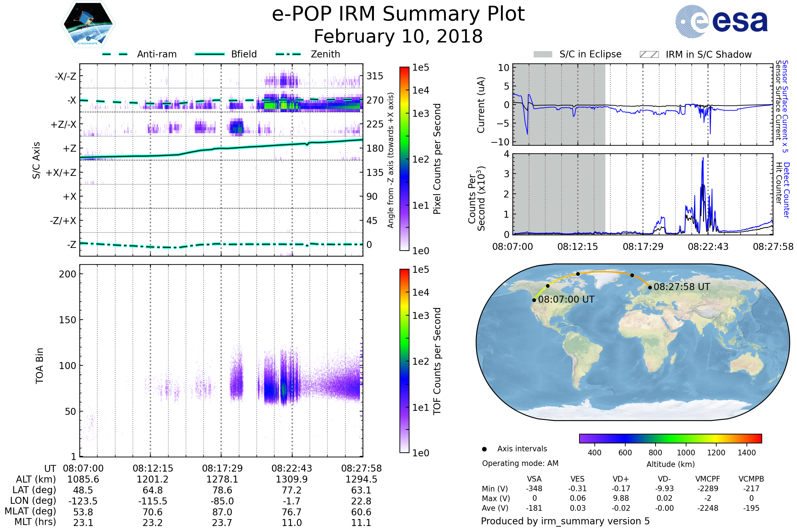
Task: Click the Altitude (km) horizontal colorbar
Action: (670, 438)
